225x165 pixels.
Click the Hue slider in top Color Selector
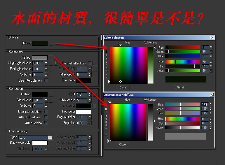coord(183,62)
